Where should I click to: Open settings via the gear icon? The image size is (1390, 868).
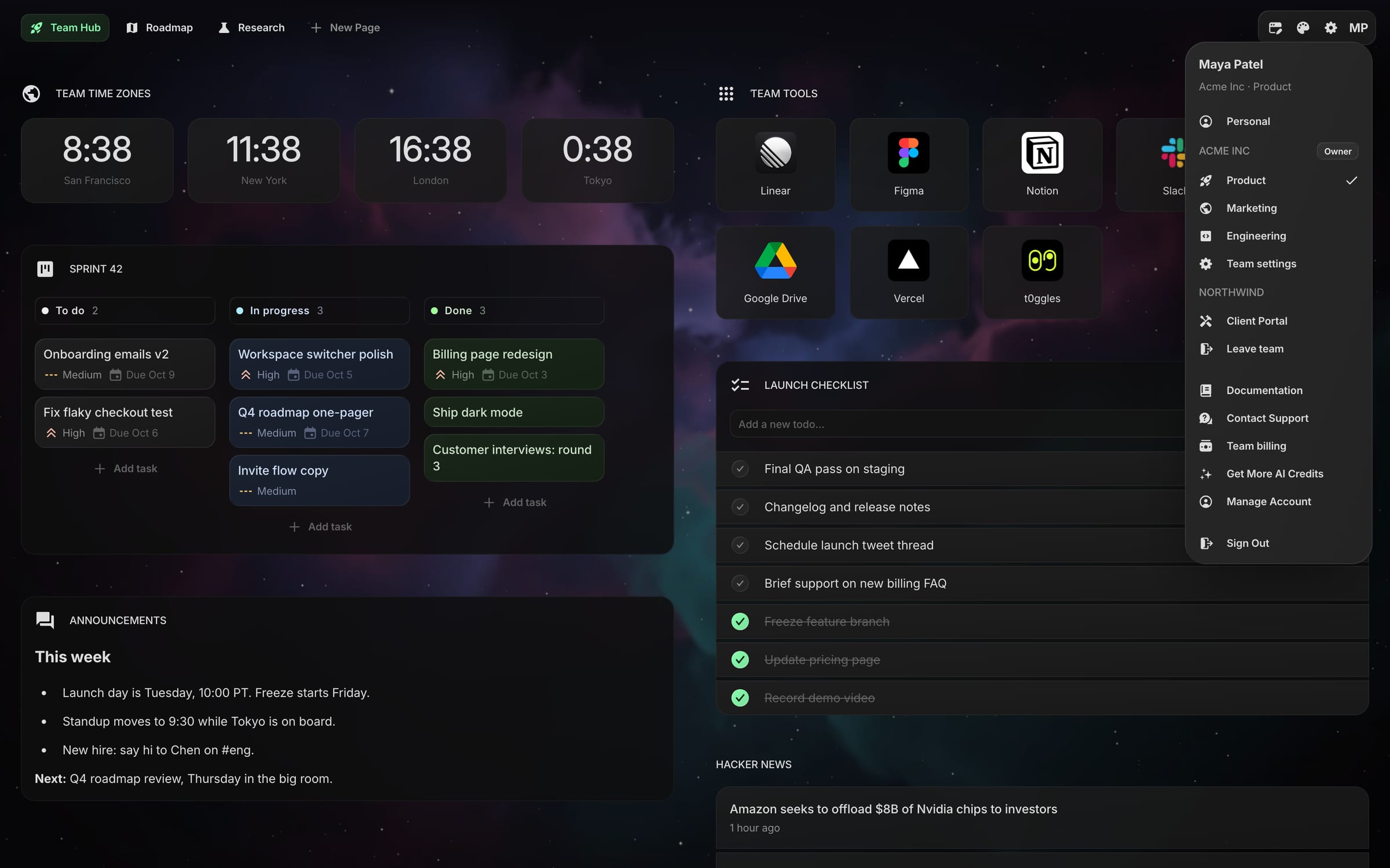(x=1330, y=28)
